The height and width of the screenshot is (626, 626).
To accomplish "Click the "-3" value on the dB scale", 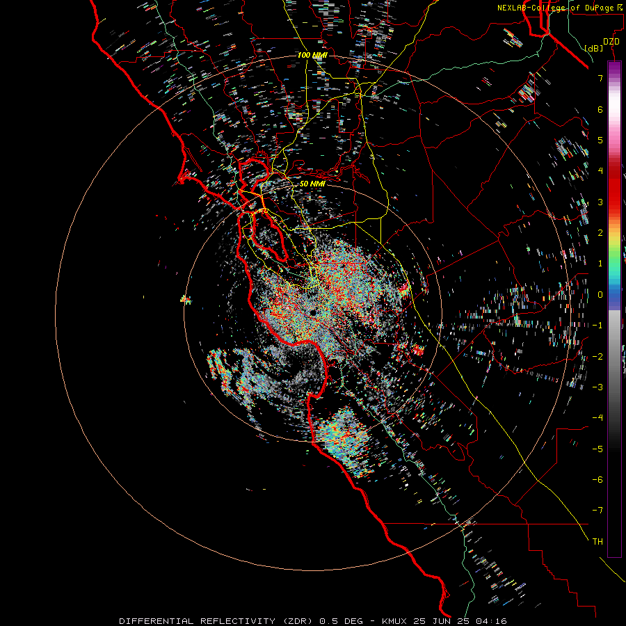I will click(597, 387).
